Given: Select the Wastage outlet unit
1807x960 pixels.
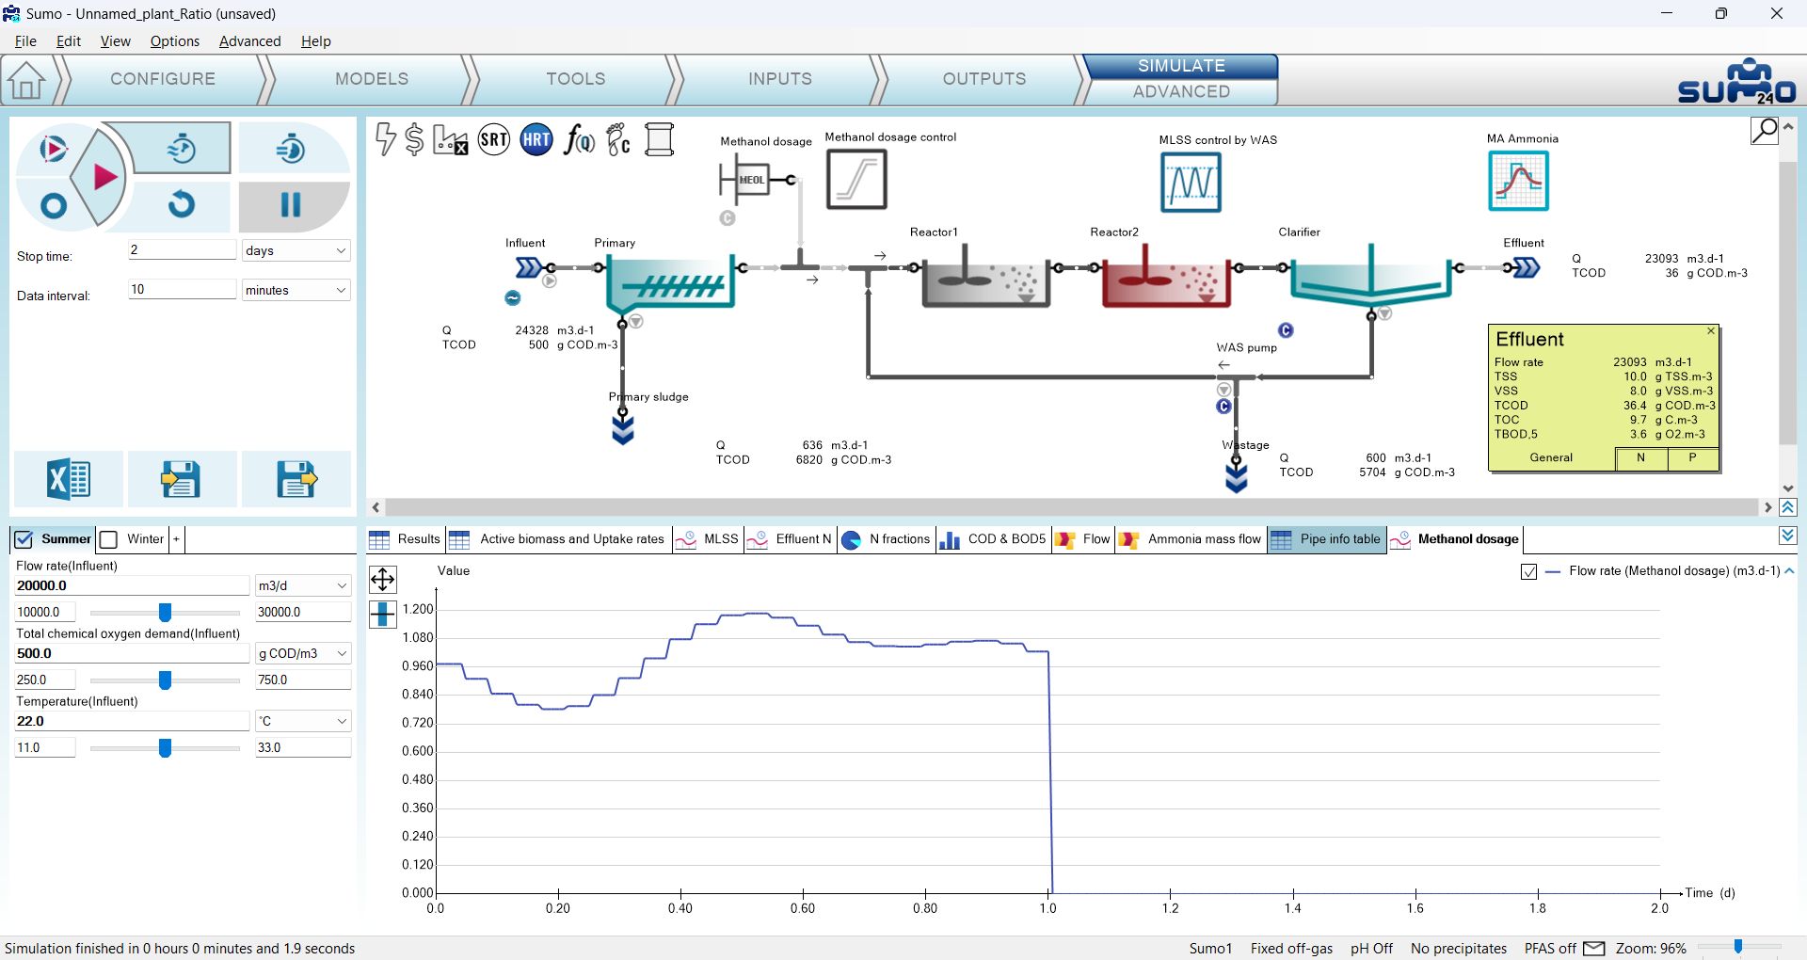Looking at the screenshot, I should coord(1237,476).
